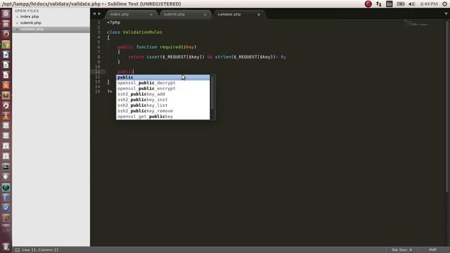
Task: Switch to the submit.php tab
Action: 174,14
